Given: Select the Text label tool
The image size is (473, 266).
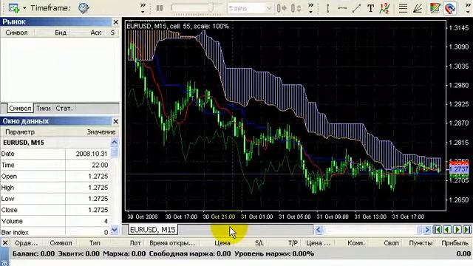Looking at the screenshot, I should (370, 8).
